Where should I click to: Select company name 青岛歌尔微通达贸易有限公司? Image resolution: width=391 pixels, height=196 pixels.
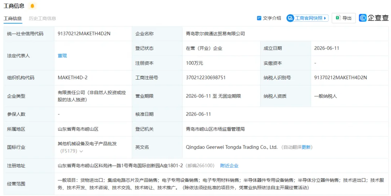tap(215, 34)
